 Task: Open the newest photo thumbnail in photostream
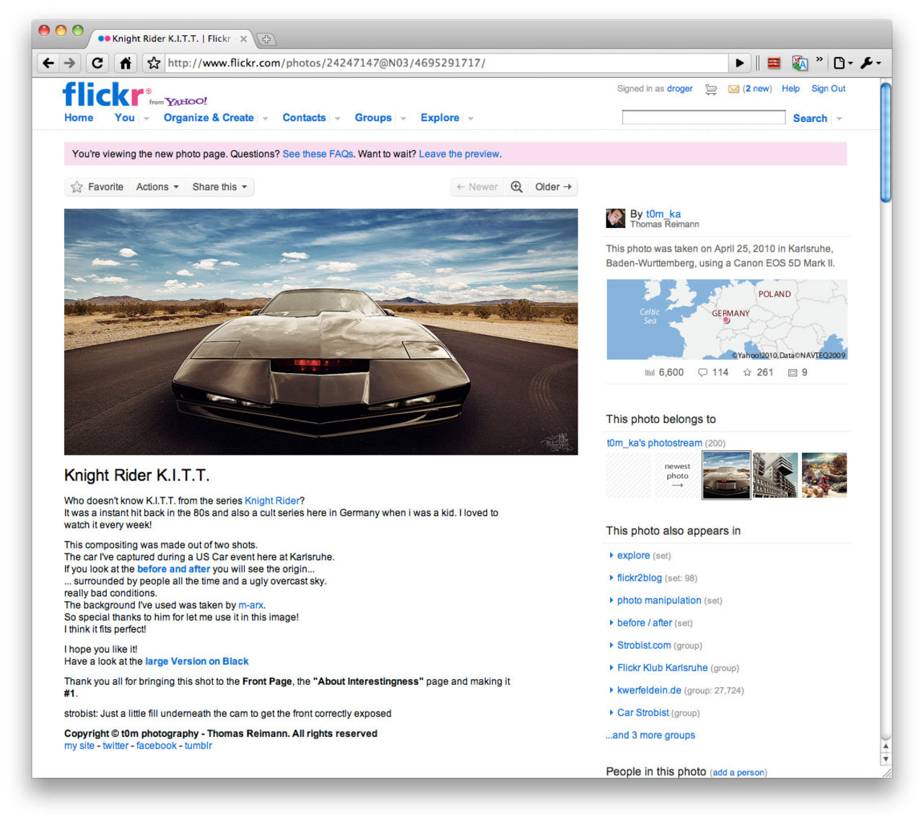click(x=726, y=475)
